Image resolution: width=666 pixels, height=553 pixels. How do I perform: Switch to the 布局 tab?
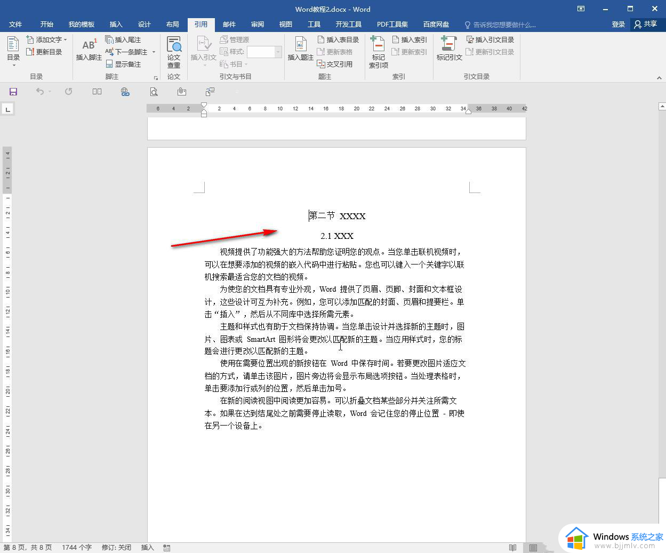173,25
